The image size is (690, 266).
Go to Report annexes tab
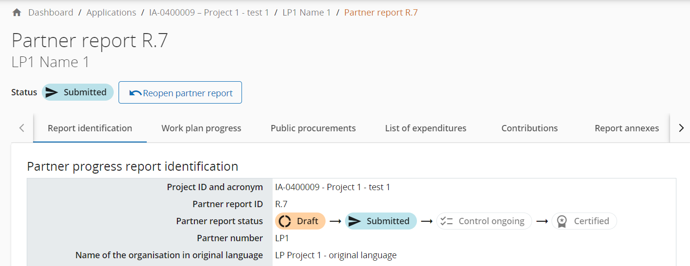(626, 128)
